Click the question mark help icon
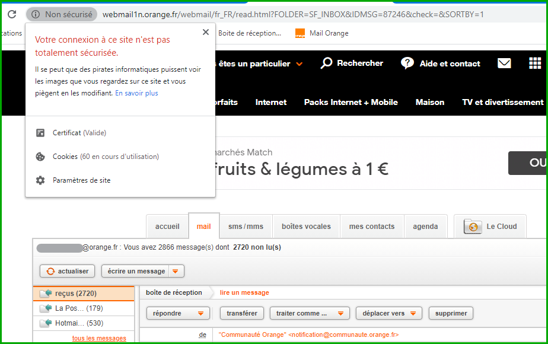Viewport: 548px width, 344px height. (407, 63)
